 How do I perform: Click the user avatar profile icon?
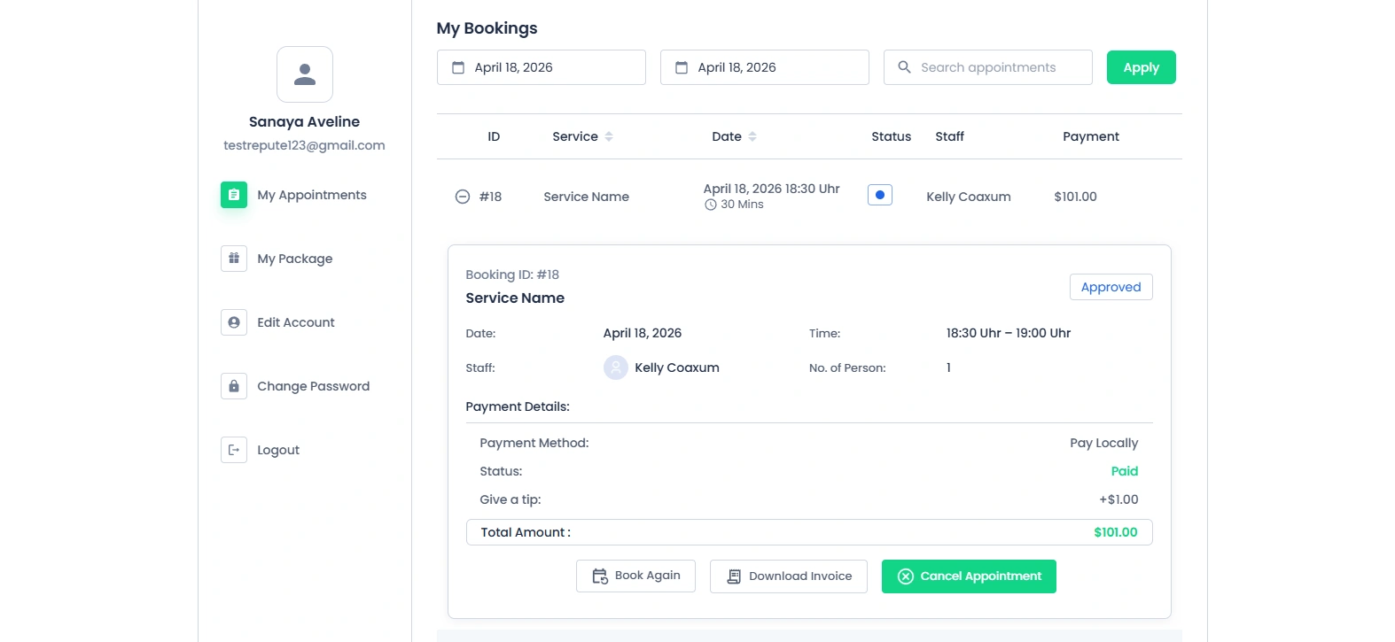pyautogui.click(x=305, y=74)
